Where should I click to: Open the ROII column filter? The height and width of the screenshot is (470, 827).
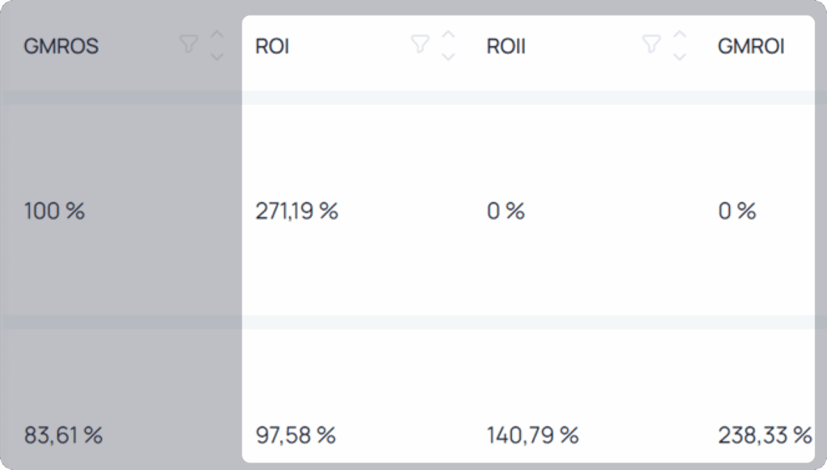pyautogui.click(x=652, y=44)
